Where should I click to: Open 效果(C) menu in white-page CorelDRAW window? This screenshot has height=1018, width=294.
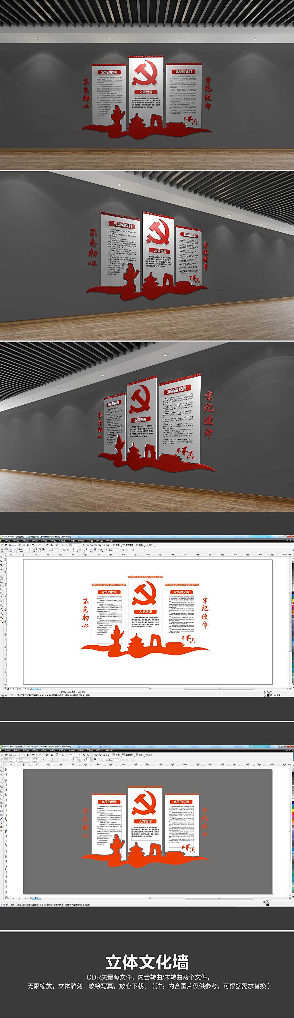[x=53, y=540]
